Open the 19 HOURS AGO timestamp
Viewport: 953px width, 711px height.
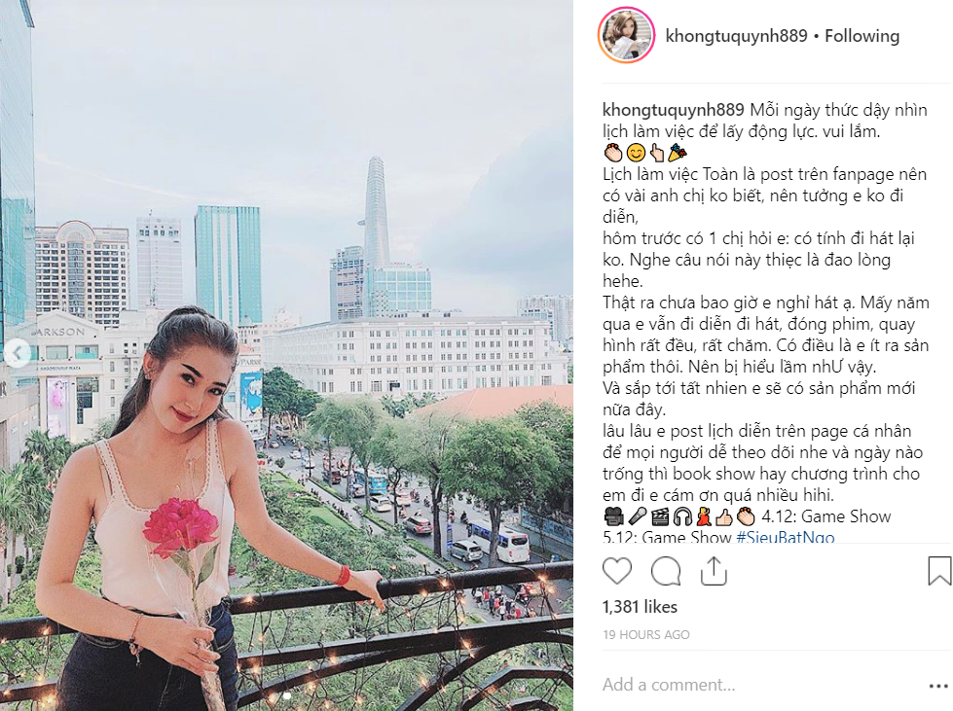pos(645,634)
